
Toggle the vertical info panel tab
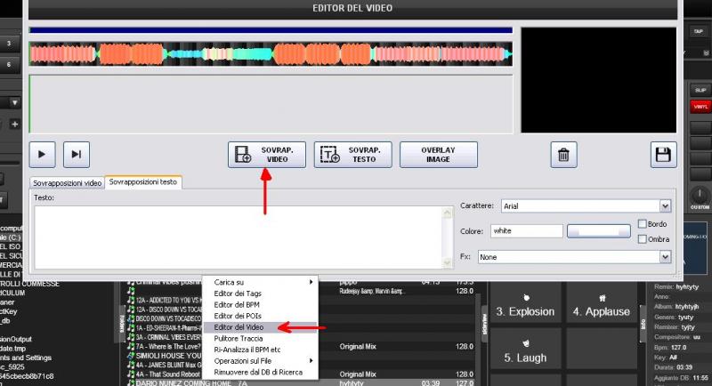(643, 324)
